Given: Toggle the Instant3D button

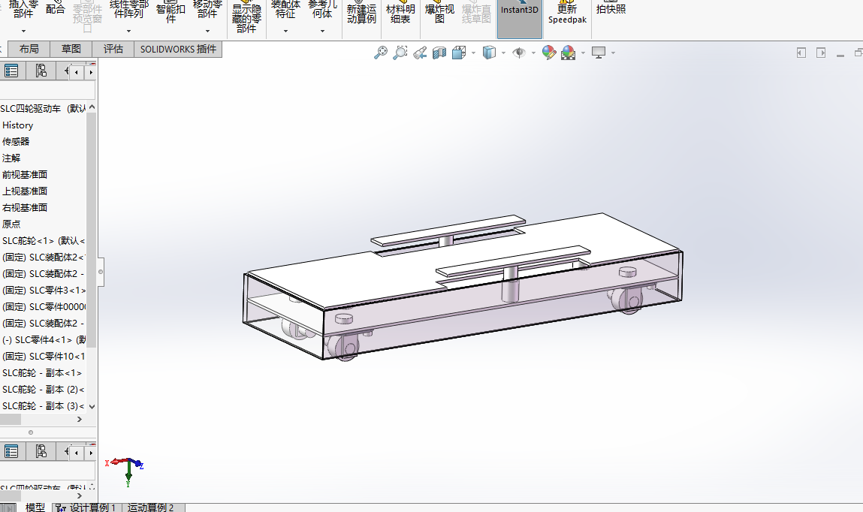Looking at the screenshot, I should (x=520, y=19).
